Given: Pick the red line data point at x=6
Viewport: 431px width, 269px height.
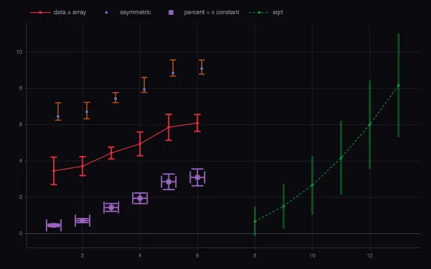Looking at the screenshot, I should tap(197, 122).
